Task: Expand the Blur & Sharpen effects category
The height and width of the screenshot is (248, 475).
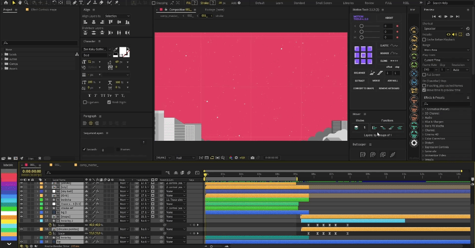Action: (424, 122)
